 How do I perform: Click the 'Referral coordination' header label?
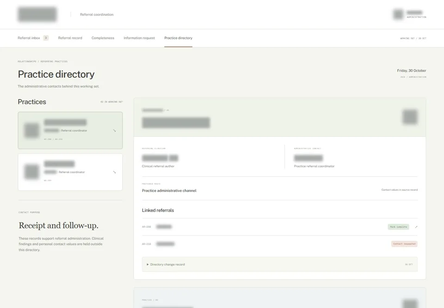tap(97, 14)
